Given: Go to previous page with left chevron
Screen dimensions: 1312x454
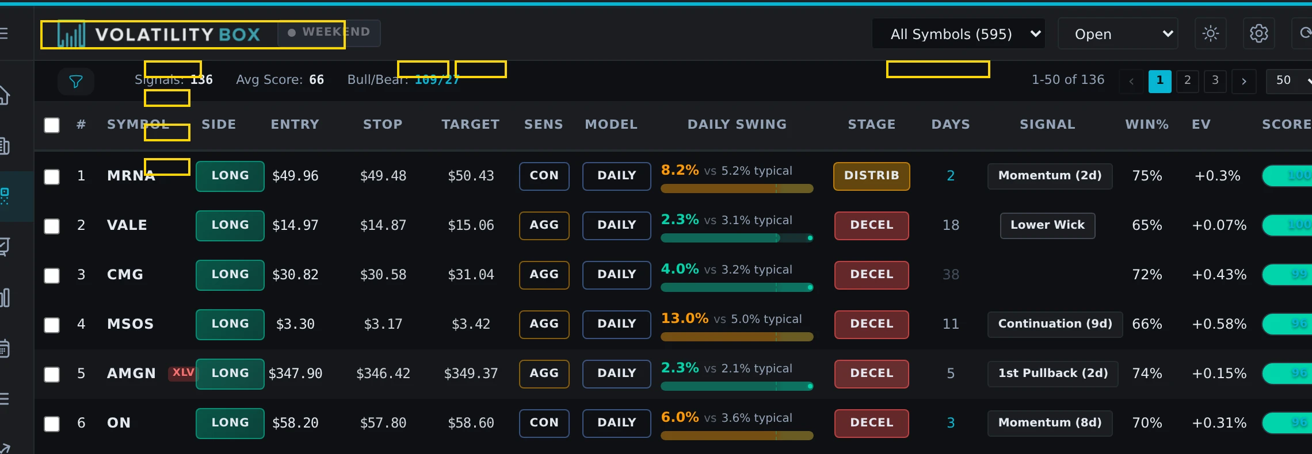Looking at the screenshot, I should pos(1131,81).
